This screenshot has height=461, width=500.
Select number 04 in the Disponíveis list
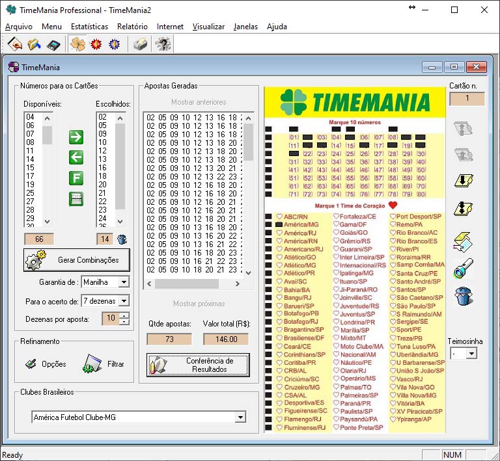click(31, 117)
